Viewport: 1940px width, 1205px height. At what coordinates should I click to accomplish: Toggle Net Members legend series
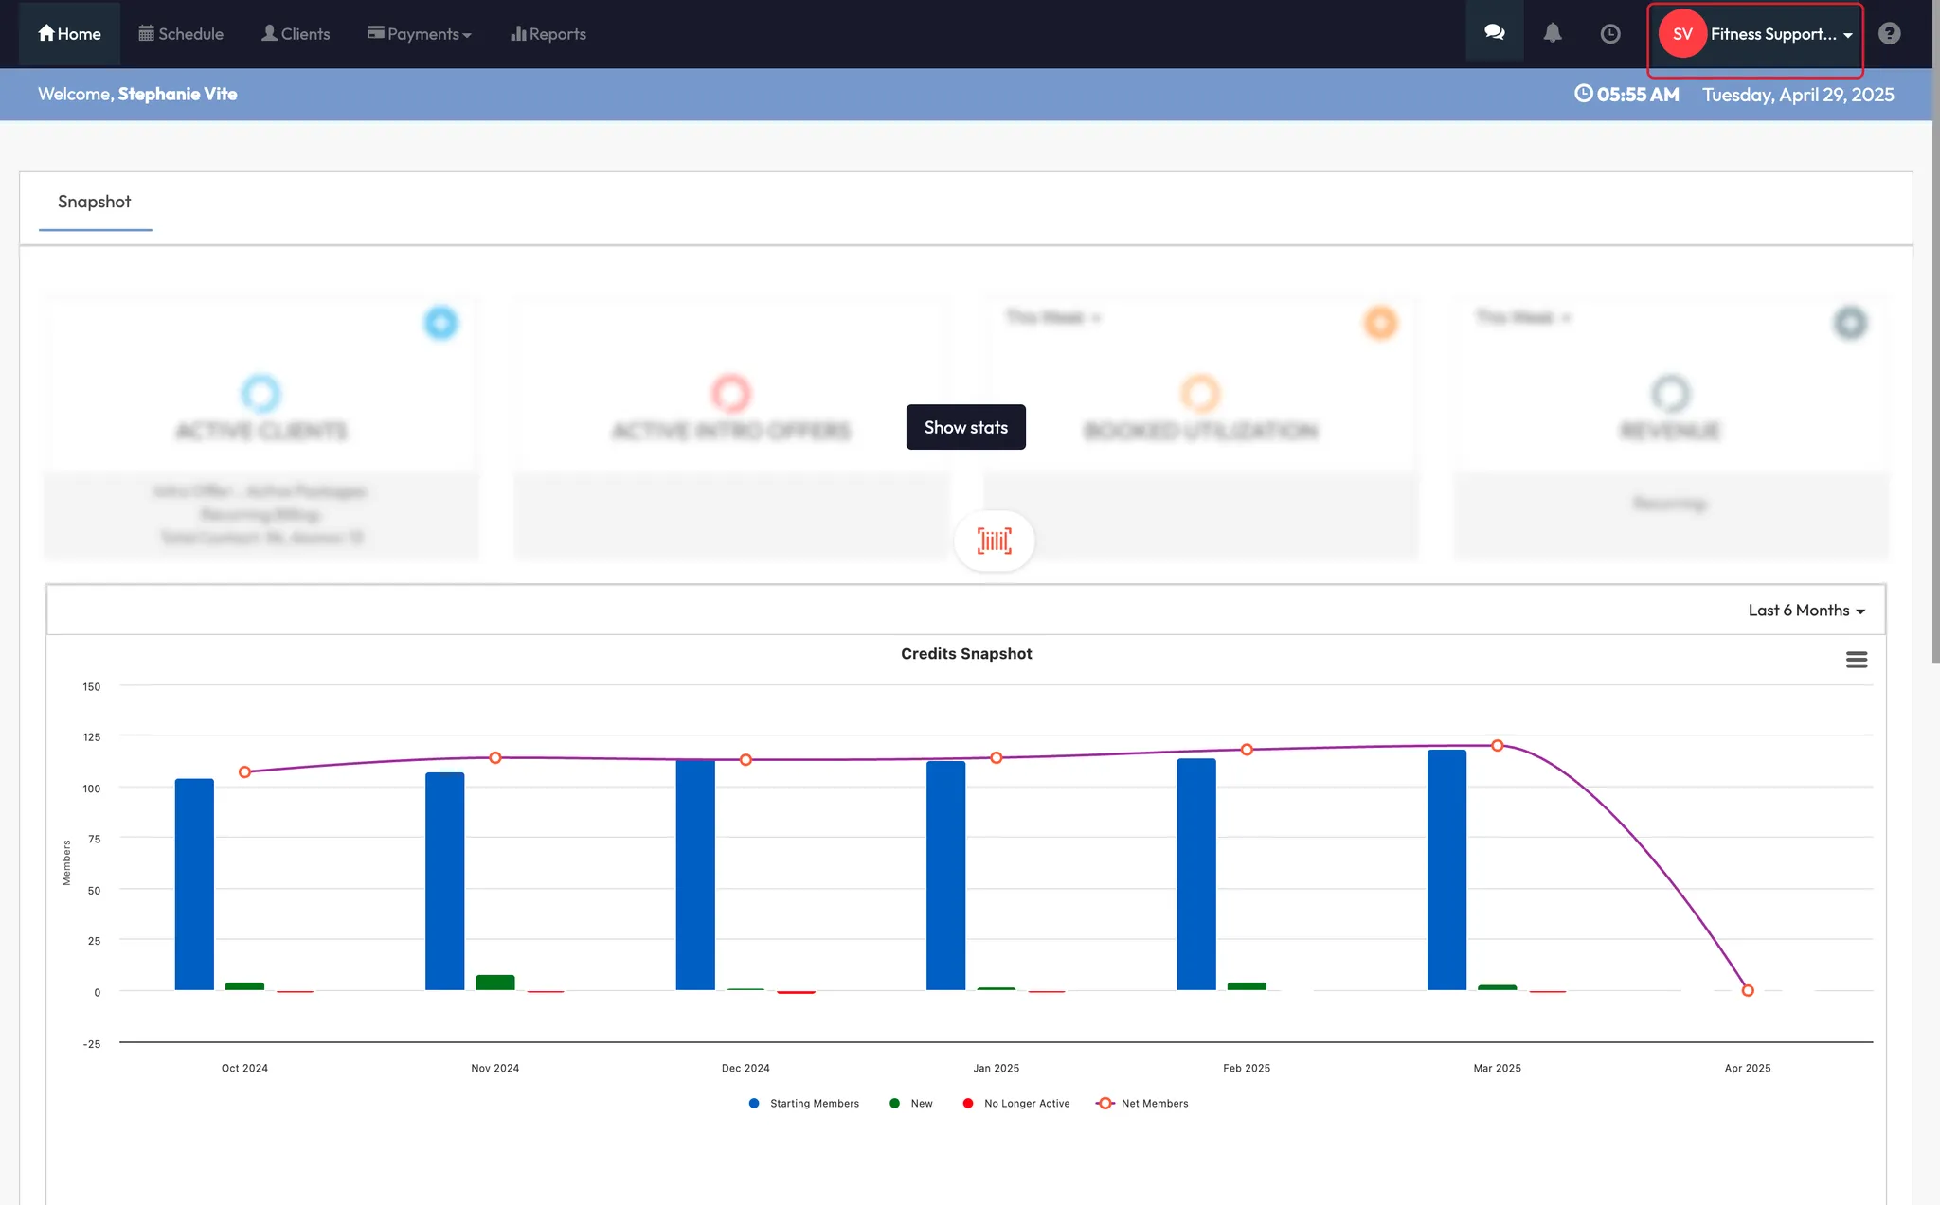1153,1104
